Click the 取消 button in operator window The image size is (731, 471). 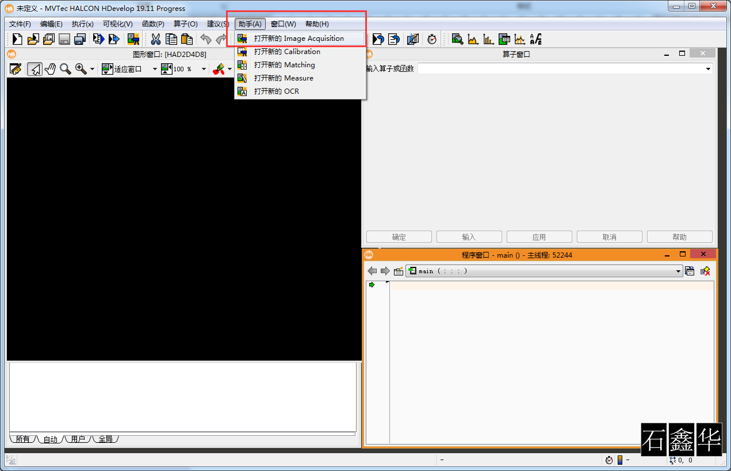[610, 237]
